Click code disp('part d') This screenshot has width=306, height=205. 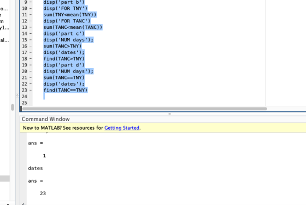(64, 65)
